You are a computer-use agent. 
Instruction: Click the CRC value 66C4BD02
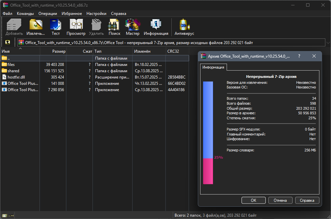click(x=177, y=83)
